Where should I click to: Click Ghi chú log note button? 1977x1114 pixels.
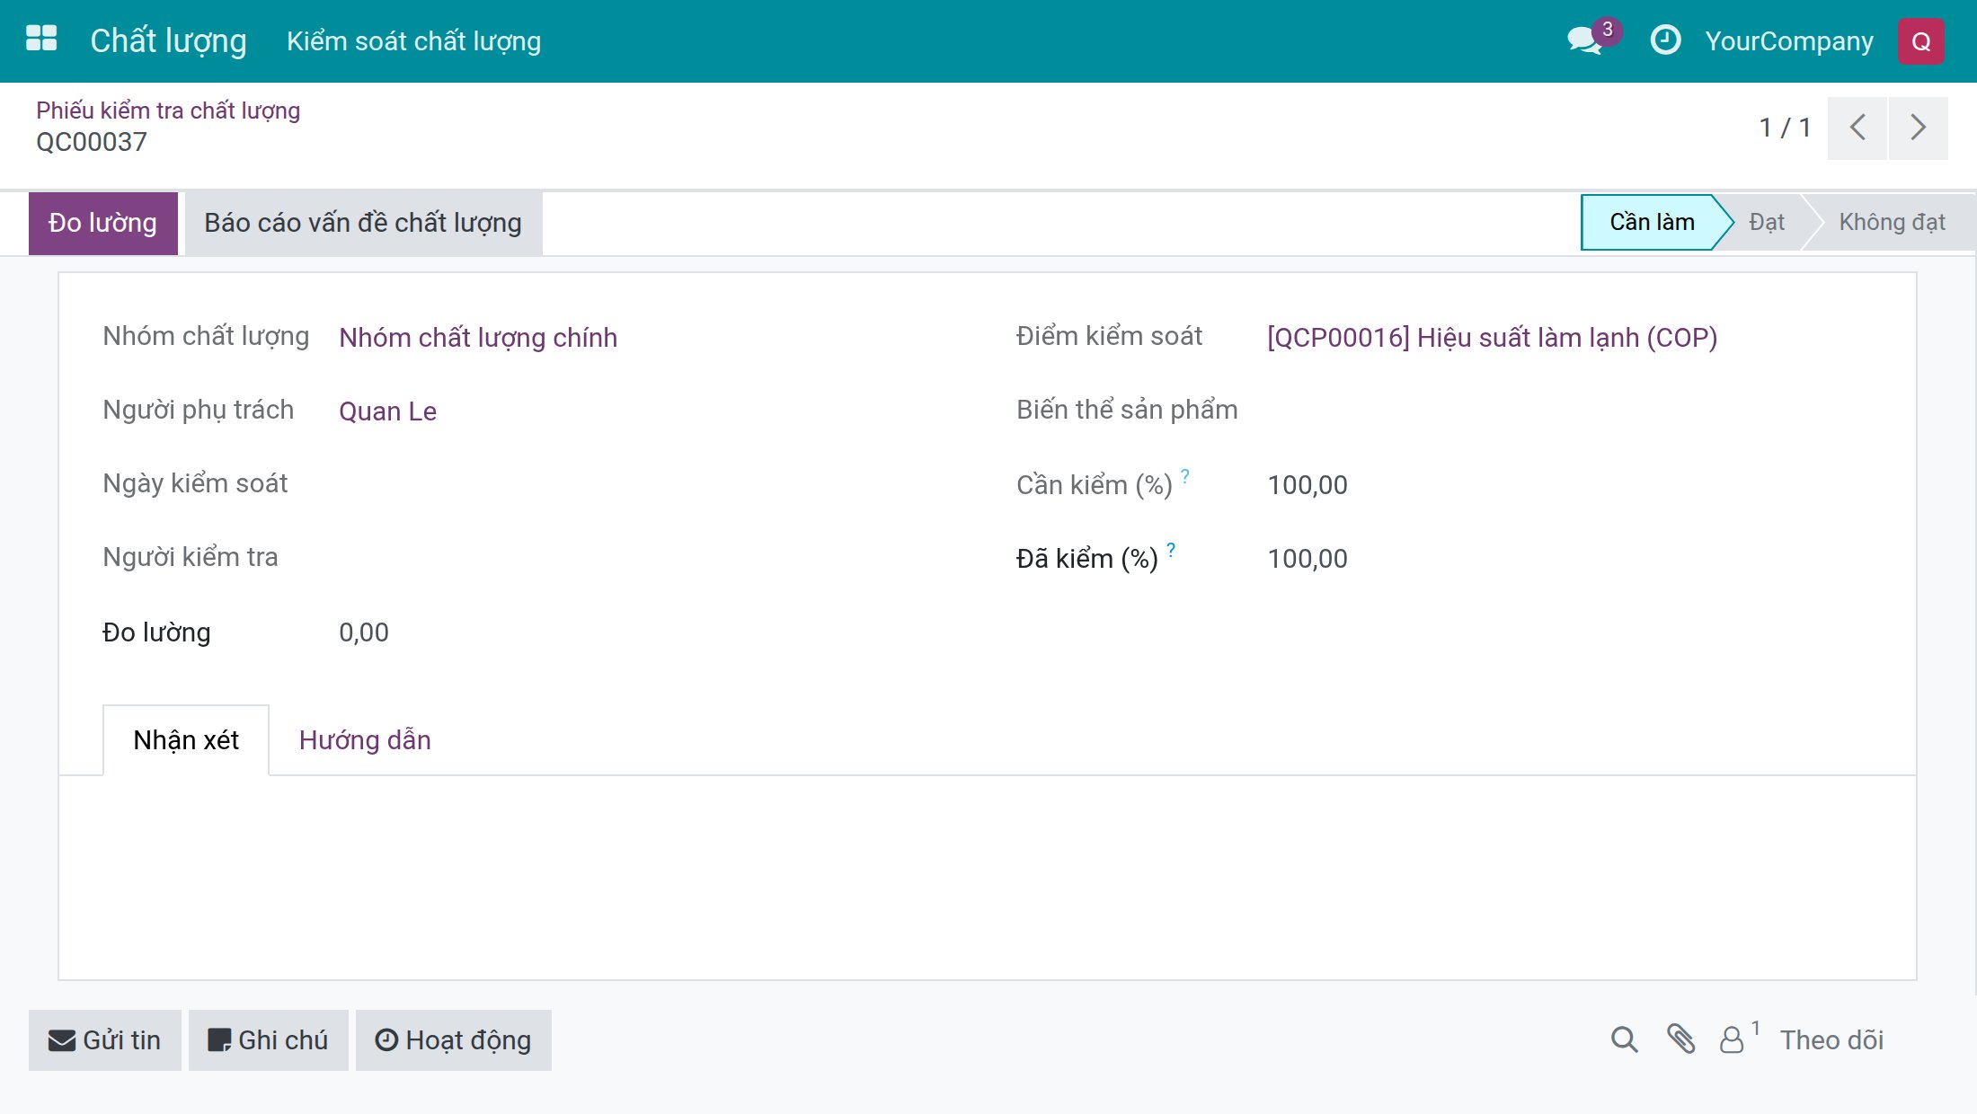coord(268,1040)
